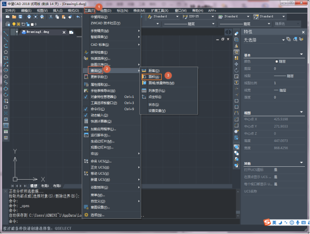Select the Erase tool in modify toolbar
310x234 pixels.
coord(237,34)
